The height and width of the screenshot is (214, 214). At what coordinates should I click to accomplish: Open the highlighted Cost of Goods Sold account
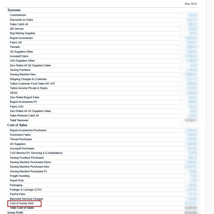[x=22, y=204]
